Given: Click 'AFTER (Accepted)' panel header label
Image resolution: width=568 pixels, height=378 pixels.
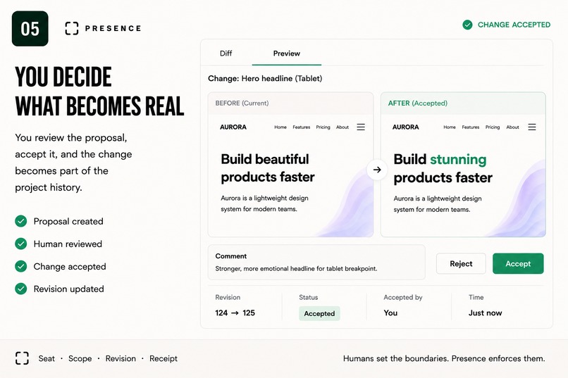Looking at the screenshot, I should [x=418, y=103].
